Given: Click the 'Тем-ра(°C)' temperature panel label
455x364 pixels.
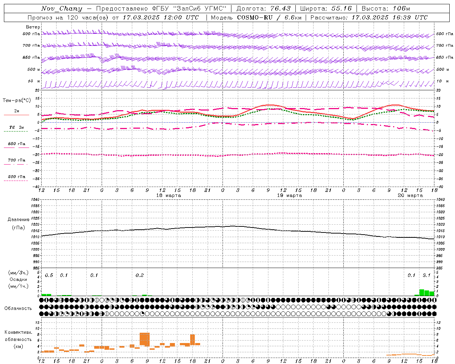Looking at the screenshot, I should [x=17, y=101].
